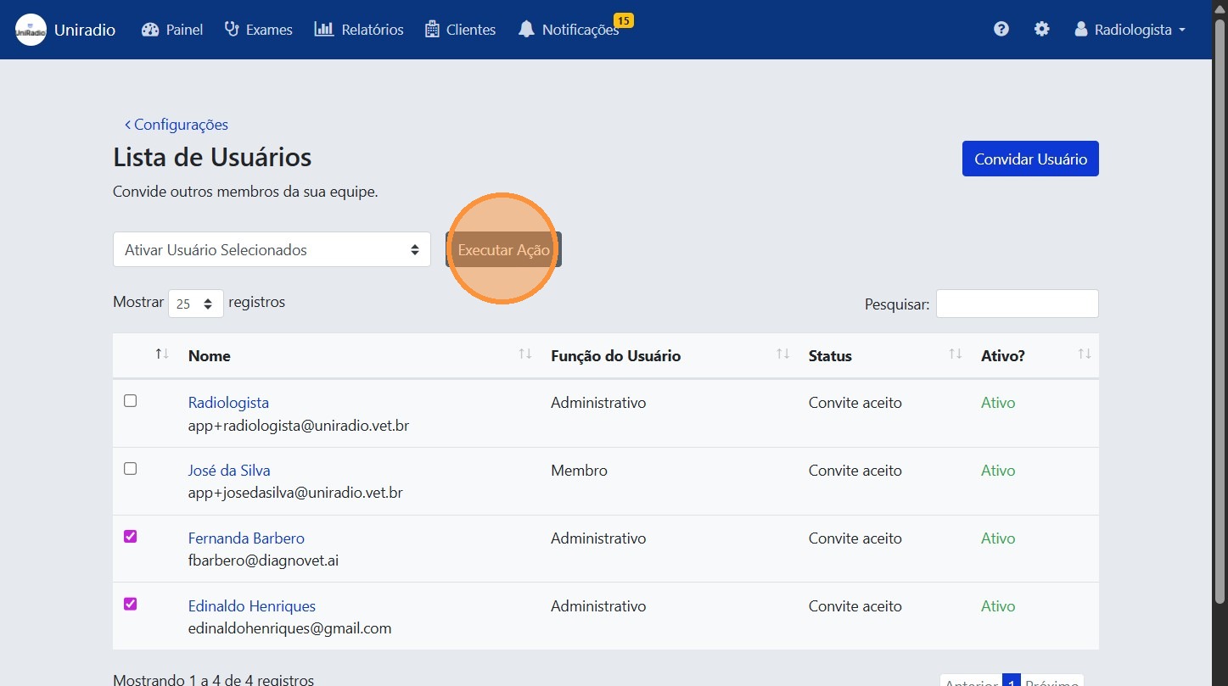Follow the Configurações back link
This screenshot has width=1228, height=686.
click(x=177, y=124)
